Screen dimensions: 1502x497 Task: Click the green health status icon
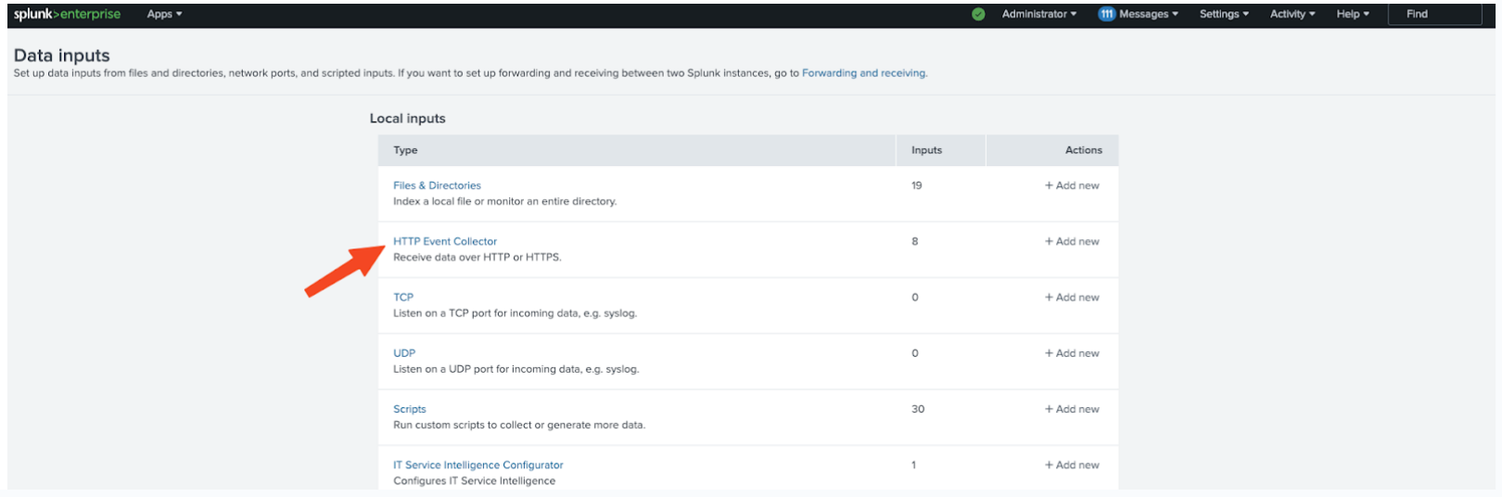978,14
